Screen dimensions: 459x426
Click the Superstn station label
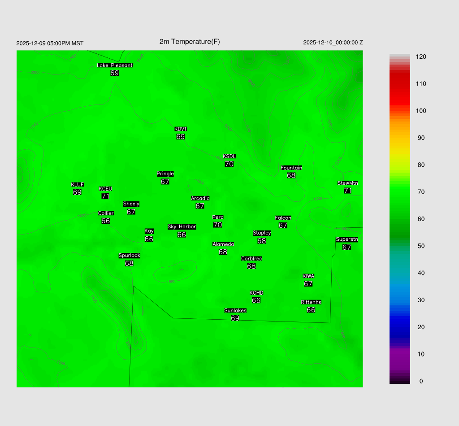[x=346, y=239]
